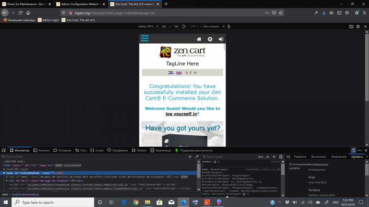Open the stylesheet_colors.css:18 source link
Screen dimensions: 369x207
click(x=262, y=169)
